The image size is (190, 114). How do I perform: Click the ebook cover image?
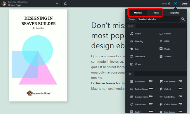(x=38, y=55)
